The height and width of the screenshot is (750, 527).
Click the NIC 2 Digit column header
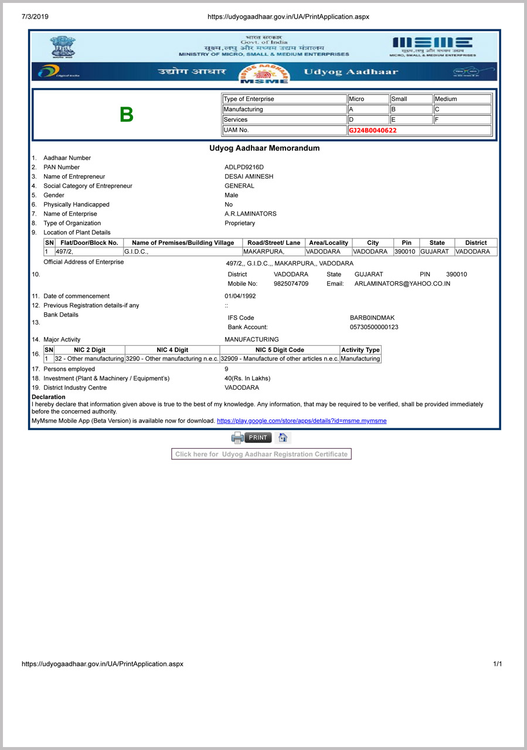point(89,350)
